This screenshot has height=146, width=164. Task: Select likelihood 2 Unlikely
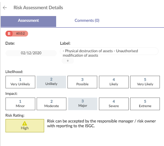(51, 82)
